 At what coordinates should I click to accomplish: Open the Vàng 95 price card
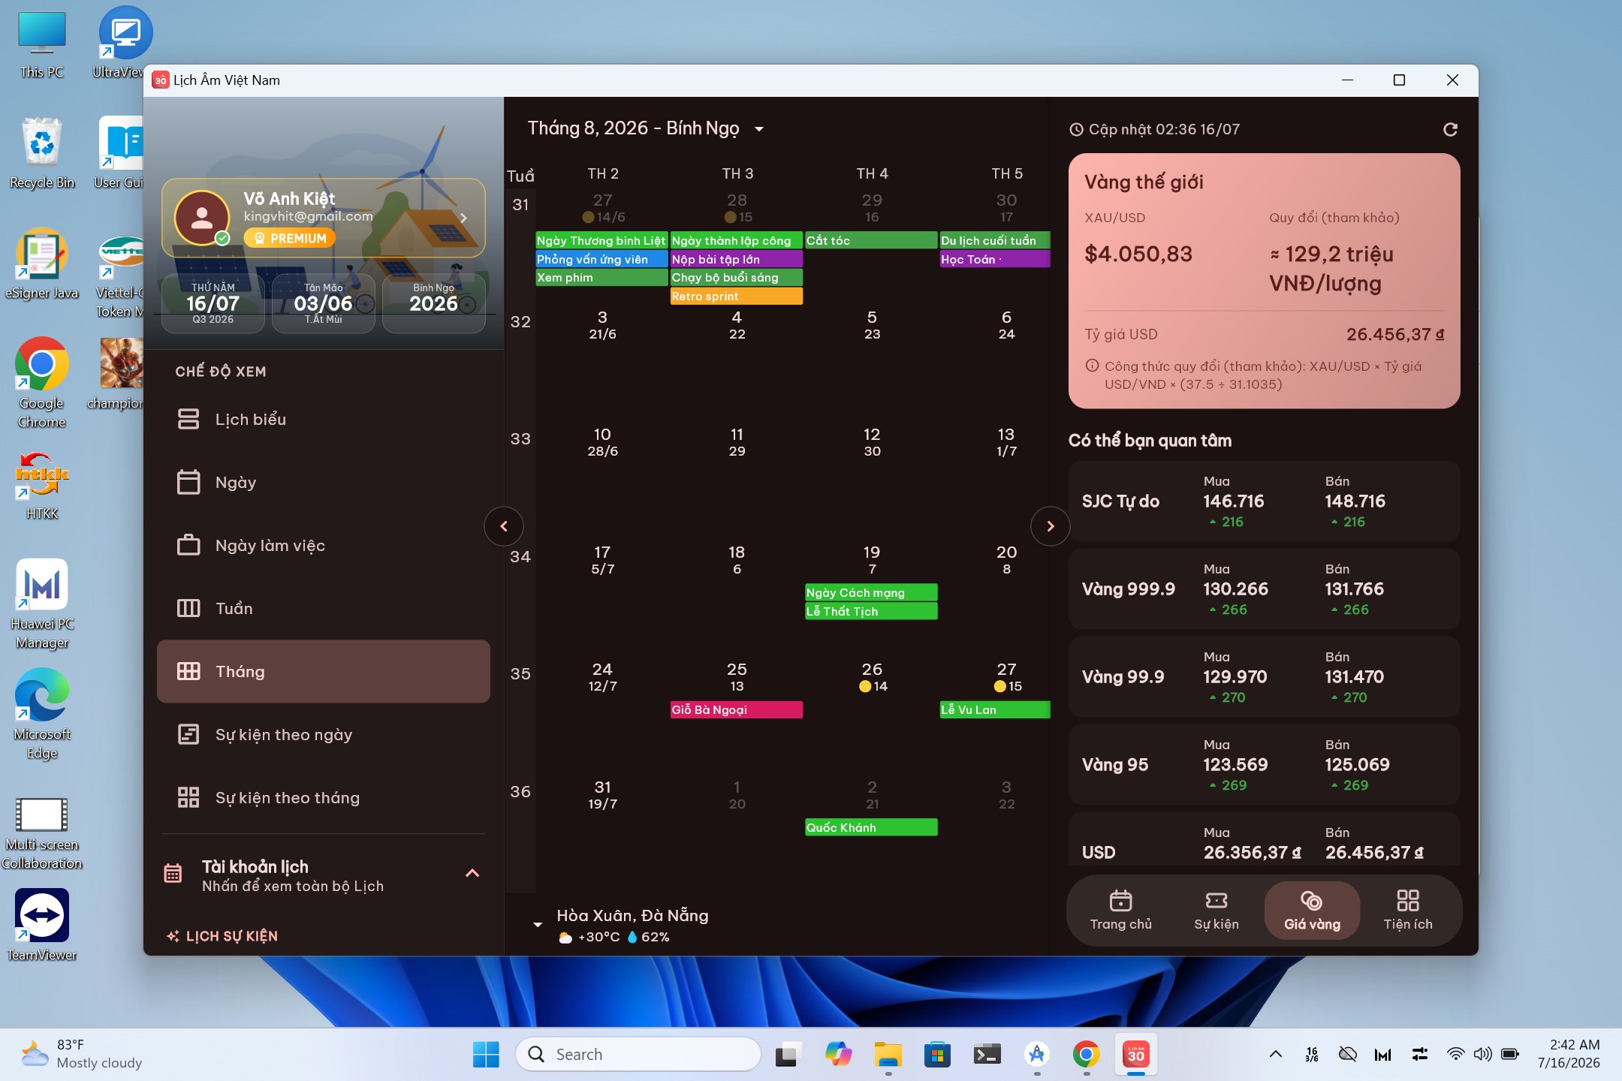click(1264, 764)
